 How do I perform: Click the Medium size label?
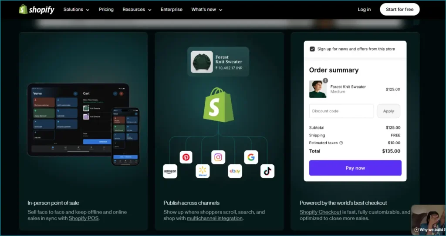[x=338, y=92]
